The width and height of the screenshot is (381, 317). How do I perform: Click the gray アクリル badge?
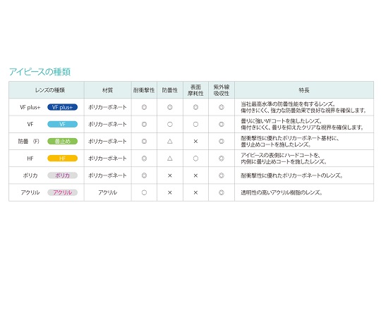pyautogui.click(x=63, y=192)
